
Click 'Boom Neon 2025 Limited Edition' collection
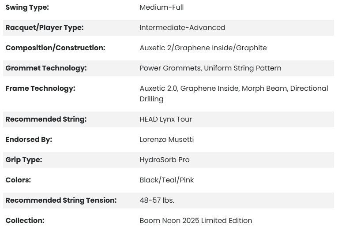click(195, 221)
